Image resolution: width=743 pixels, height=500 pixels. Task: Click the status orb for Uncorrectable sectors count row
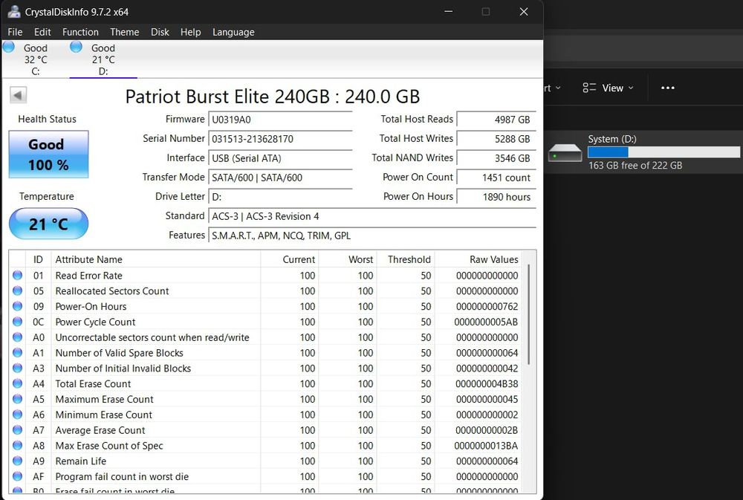(18, 337)
